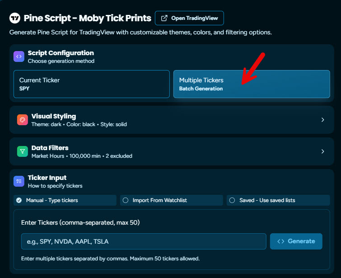Focus the Enter Tickers input field
The width and height of the screenshot is (341, 278).
tap(144, 241)
